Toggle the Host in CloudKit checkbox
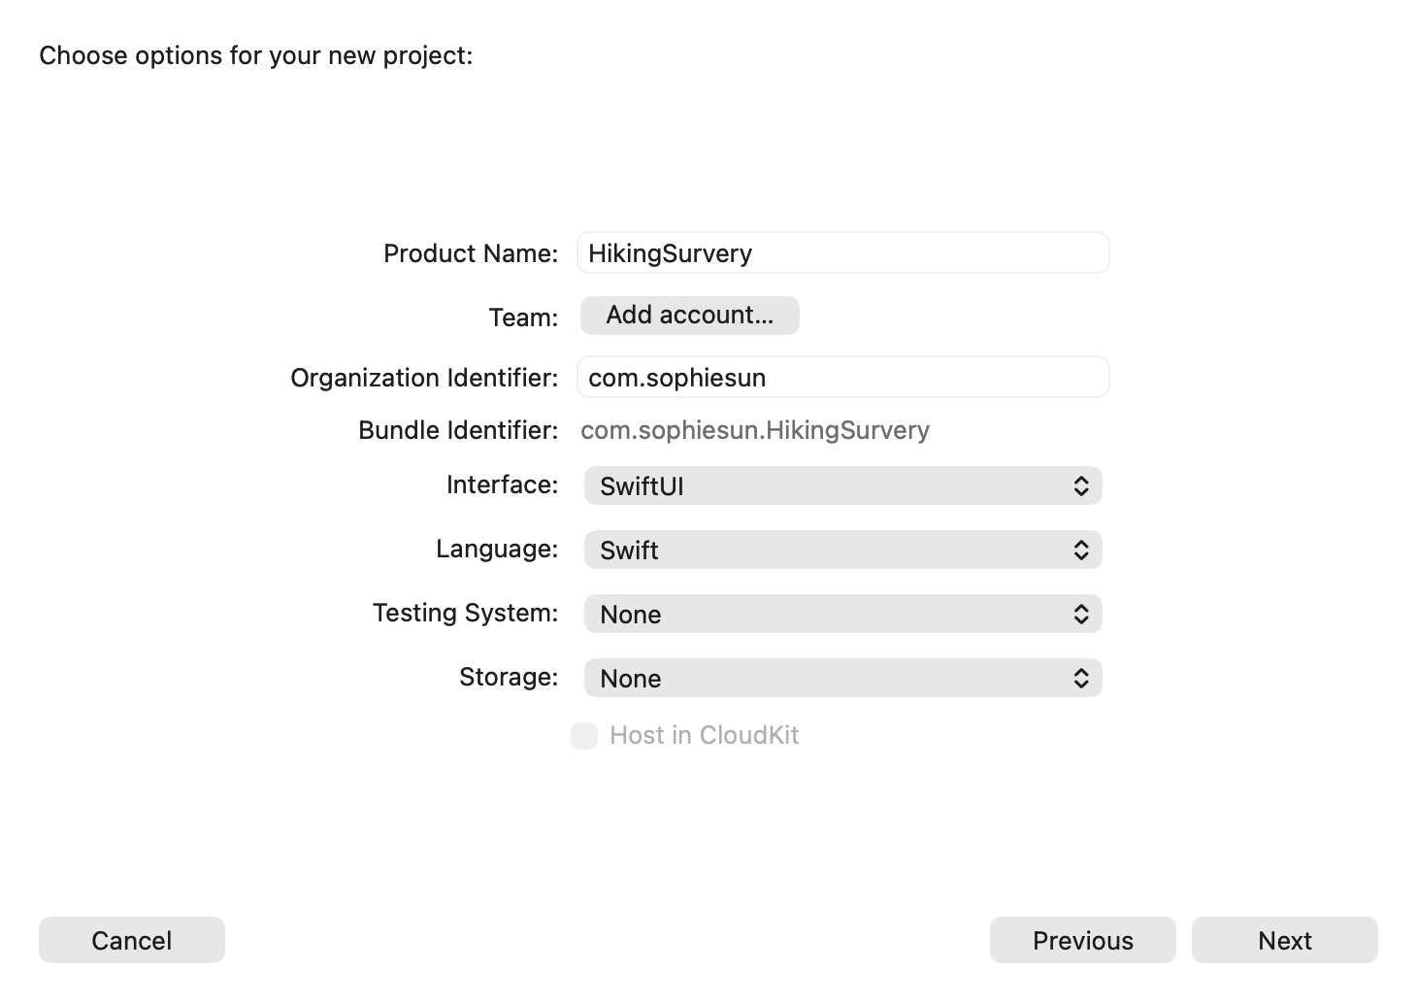The height and width of the screenshot is (1002, 1417). pyautogui.click(x=584, y=736)
